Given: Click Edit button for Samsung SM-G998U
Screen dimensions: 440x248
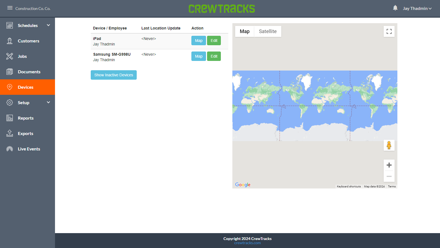Looking at the screenshot, I should [214, 56].
